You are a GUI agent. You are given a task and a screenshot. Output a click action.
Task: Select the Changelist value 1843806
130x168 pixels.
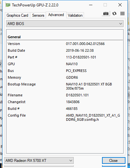(x=73, y=102)
